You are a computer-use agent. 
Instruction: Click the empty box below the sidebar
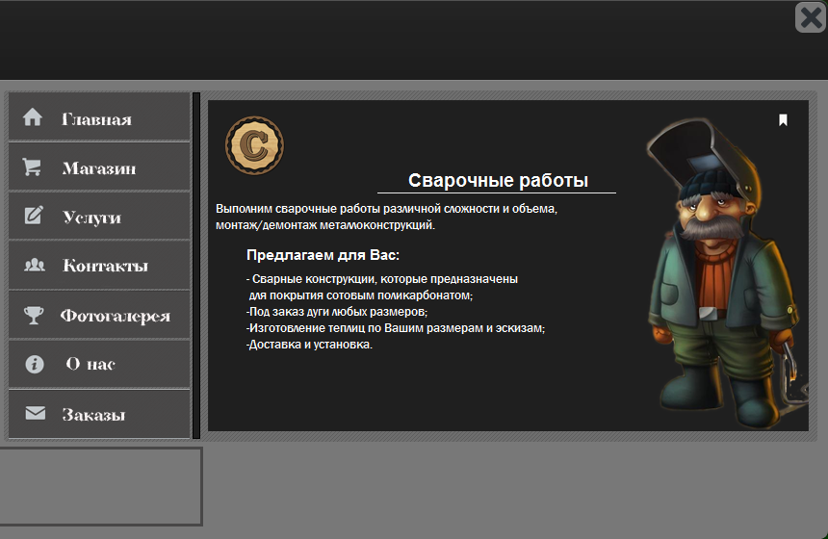(x=100, y=486)
